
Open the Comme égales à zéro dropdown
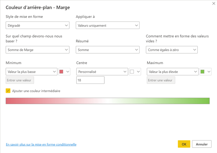(x=171, y=50)
